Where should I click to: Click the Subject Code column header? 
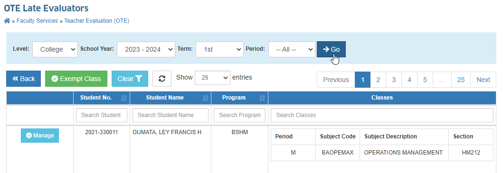coord(338,137)
